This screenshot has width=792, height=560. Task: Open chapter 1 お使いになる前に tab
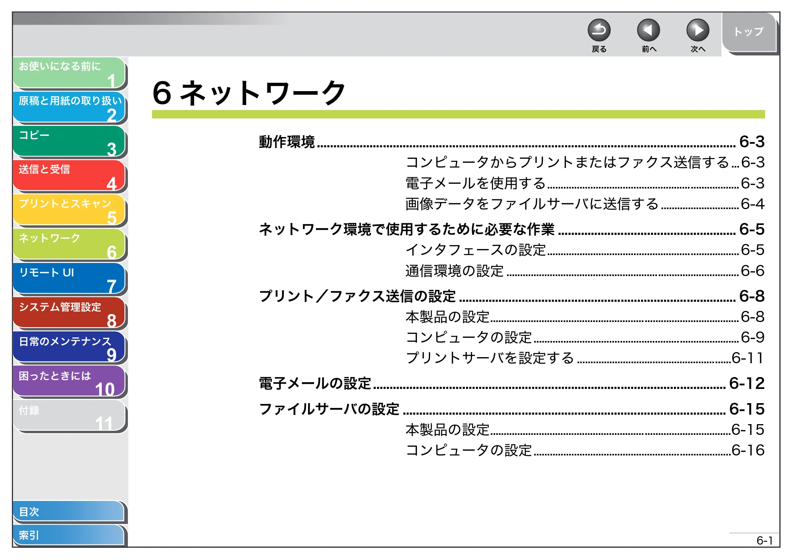tap(69, 73)
